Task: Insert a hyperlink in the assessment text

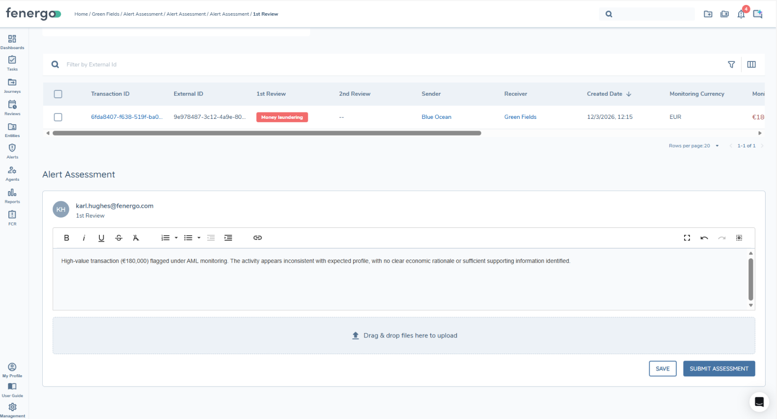Action: 257,238
